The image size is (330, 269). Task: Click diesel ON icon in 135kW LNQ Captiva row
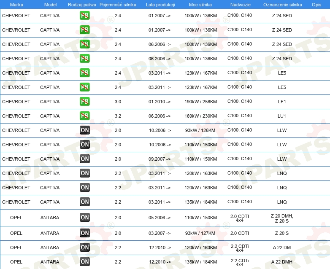[84, 202]
